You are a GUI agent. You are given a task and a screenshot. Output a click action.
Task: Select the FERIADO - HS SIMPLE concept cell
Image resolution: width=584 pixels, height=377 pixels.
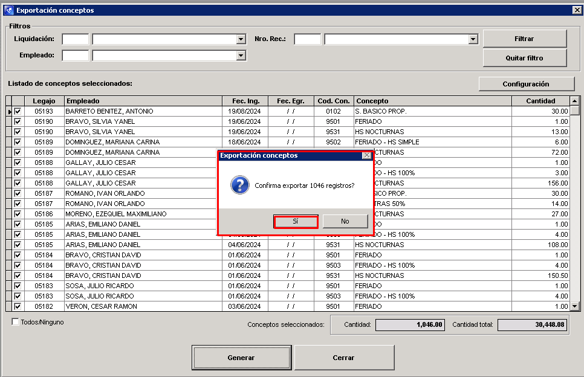pyautogui.click(x=433, y=142)
